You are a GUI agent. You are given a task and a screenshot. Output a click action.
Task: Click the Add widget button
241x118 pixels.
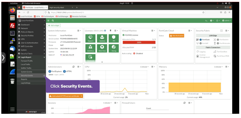(54, 26)
